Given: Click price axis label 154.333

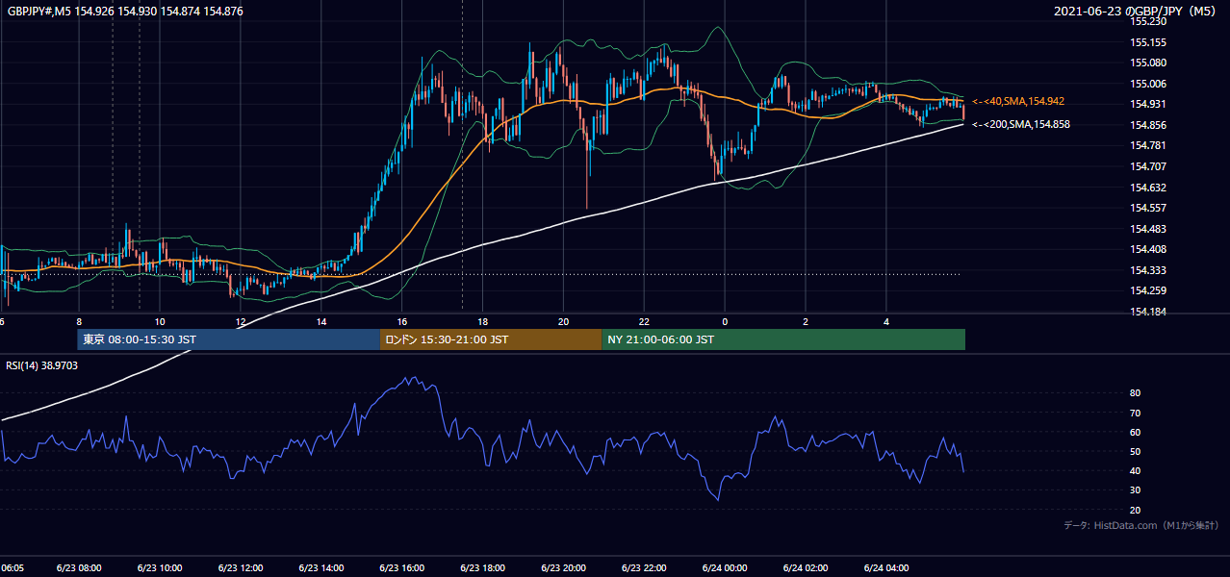Looking at the screenshot, I should tap(1148, 270).
